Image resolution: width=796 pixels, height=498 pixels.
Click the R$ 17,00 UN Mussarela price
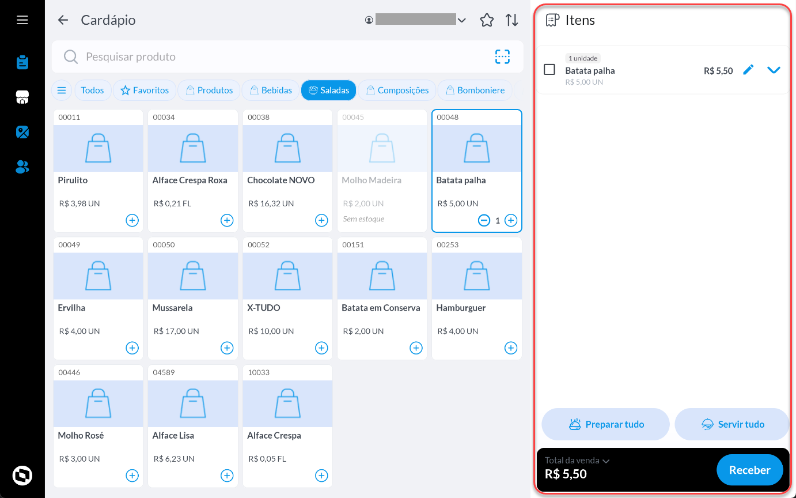176,331
